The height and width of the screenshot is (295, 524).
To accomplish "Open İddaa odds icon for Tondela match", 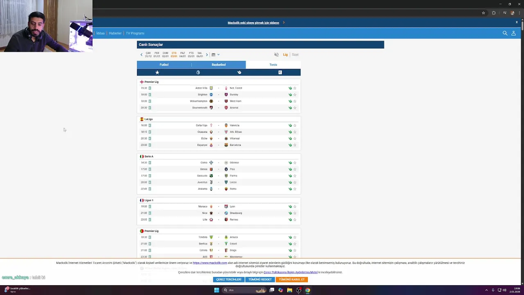I will pos(290,237).
